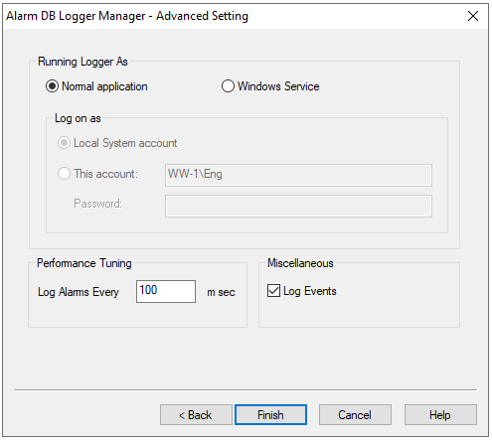The width and height of the screenshot is (492, 440).
Task: Click the 'Performance Tuning' group title
Action: 84,263
